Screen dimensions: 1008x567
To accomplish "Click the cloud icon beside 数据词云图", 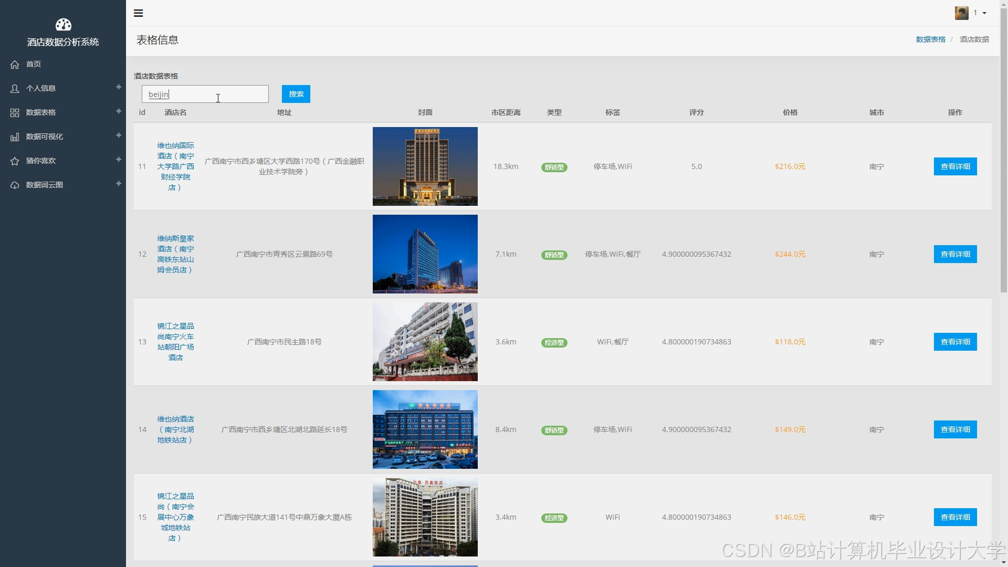I will 14,185.
